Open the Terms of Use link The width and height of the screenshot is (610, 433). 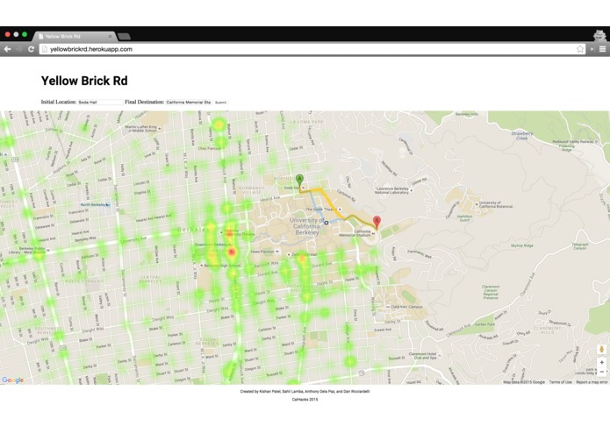coord(560,382)
